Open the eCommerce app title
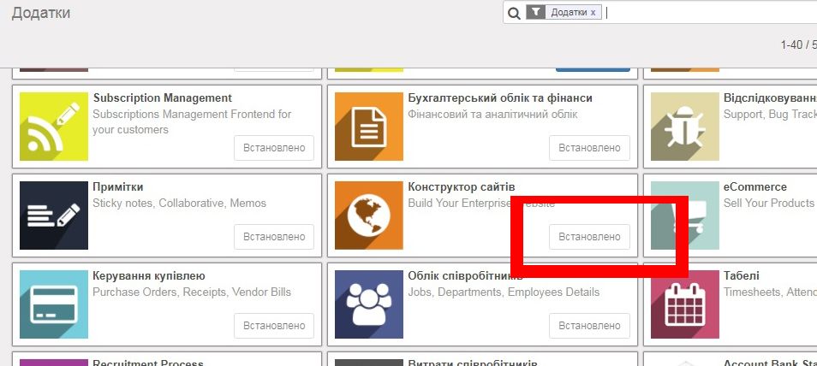817x366 pixels. [755, 187]
